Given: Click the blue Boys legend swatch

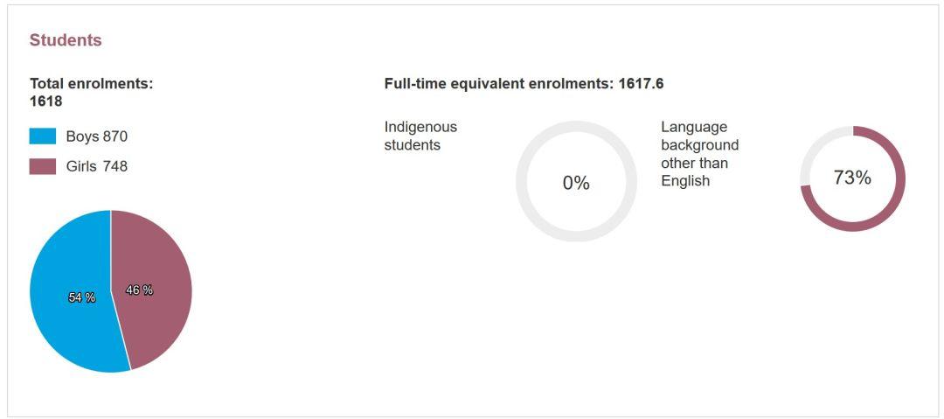Looking at the screenshot, I should [43, 136].
